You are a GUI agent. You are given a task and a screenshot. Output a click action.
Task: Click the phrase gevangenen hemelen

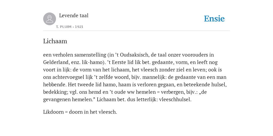(x=69, y=100)
